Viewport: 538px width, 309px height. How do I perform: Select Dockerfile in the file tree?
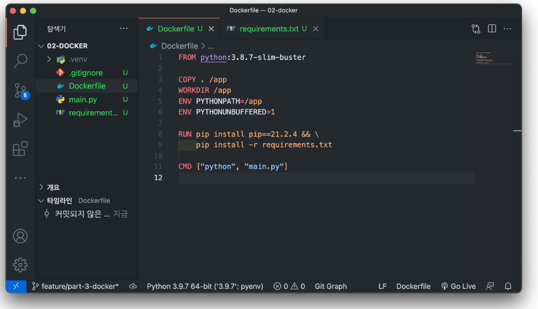[87, 86]
